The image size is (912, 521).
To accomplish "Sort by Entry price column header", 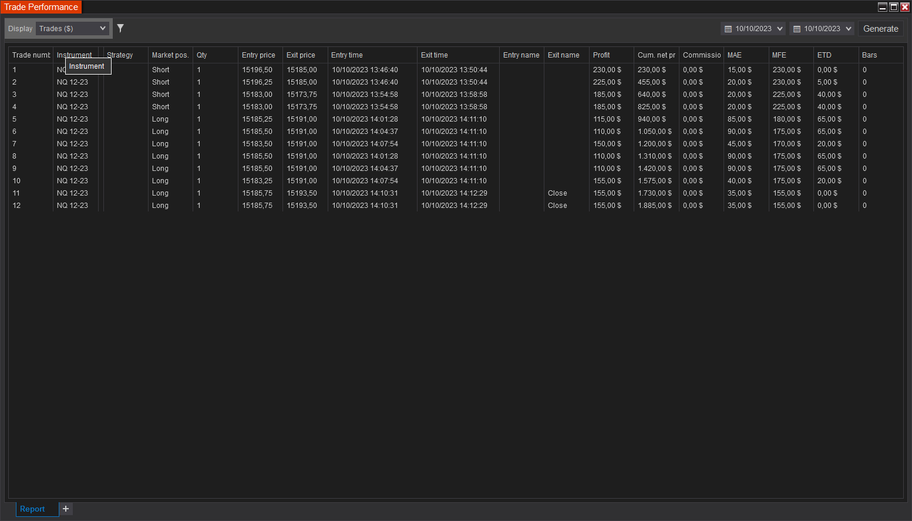I will click(260, 55).
